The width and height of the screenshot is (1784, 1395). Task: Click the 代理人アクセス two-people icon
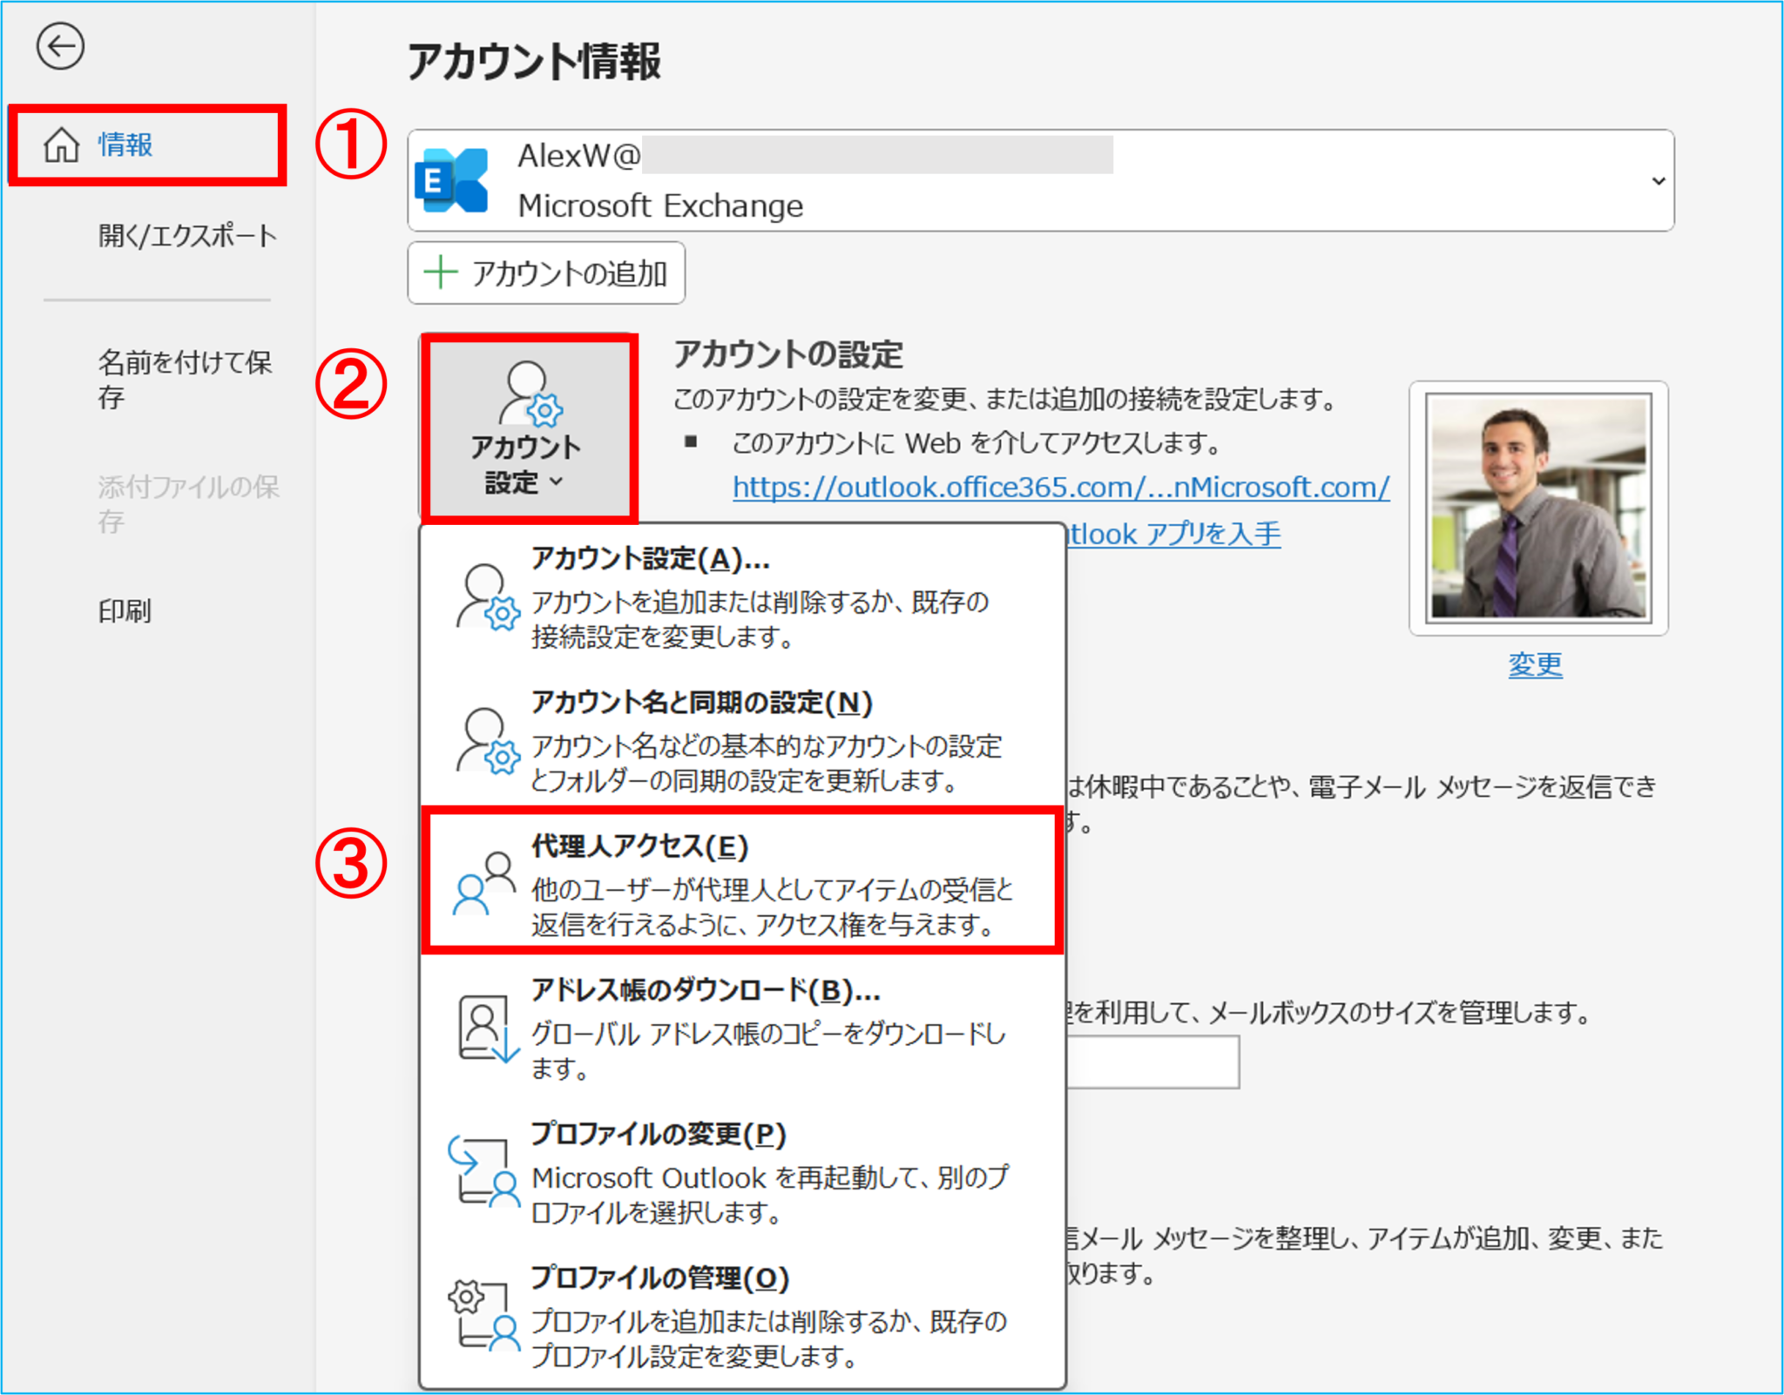click(x=484, y=883)
